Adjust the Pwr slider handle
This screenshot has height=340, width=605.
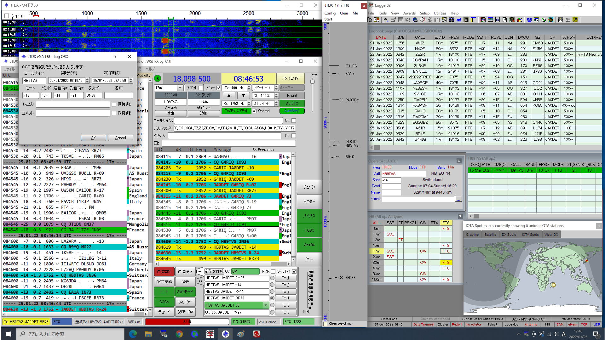[x=312, y=82]
